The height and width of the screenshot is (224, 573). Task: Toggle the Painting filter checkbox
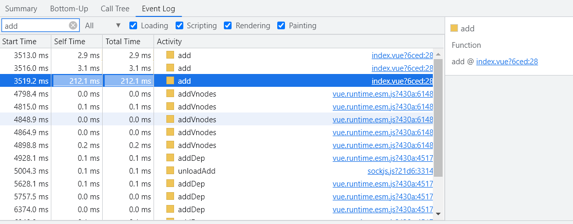[281, 25]
